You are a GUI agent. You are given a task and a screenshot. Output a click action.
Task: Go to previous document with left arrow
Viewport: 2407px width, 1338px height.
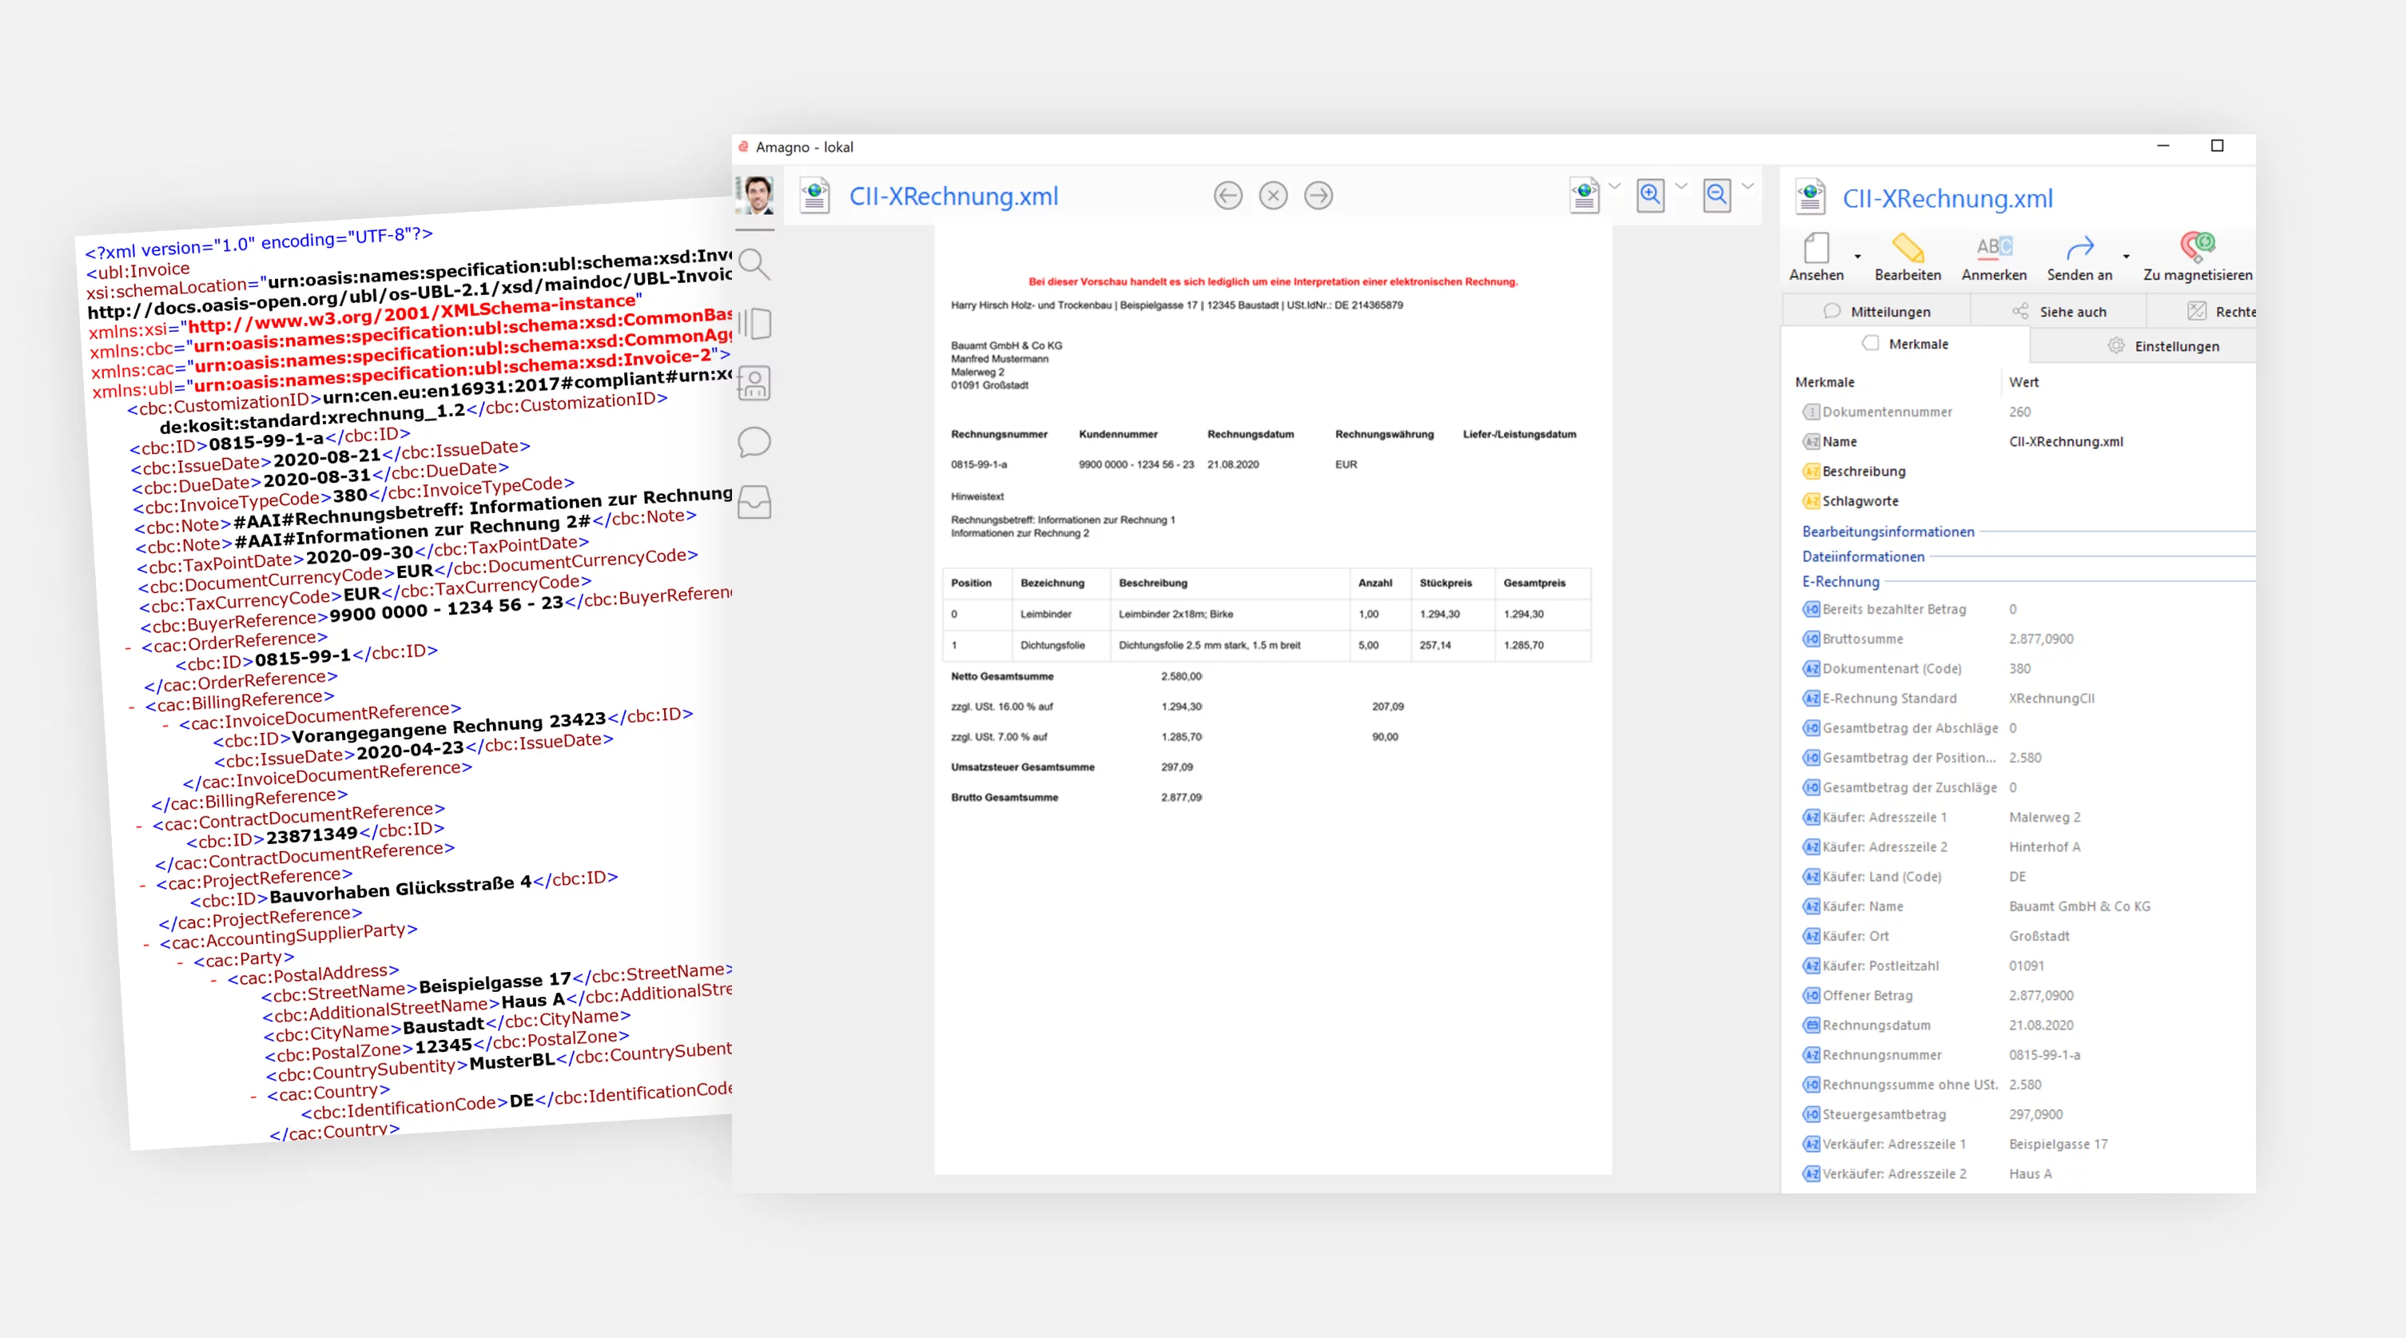pos(1227,195)
